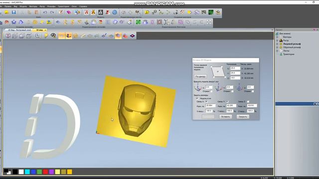Click model placement point diagram center
Image resolution: width=319 pixels, height=179 pixels.
218,72
